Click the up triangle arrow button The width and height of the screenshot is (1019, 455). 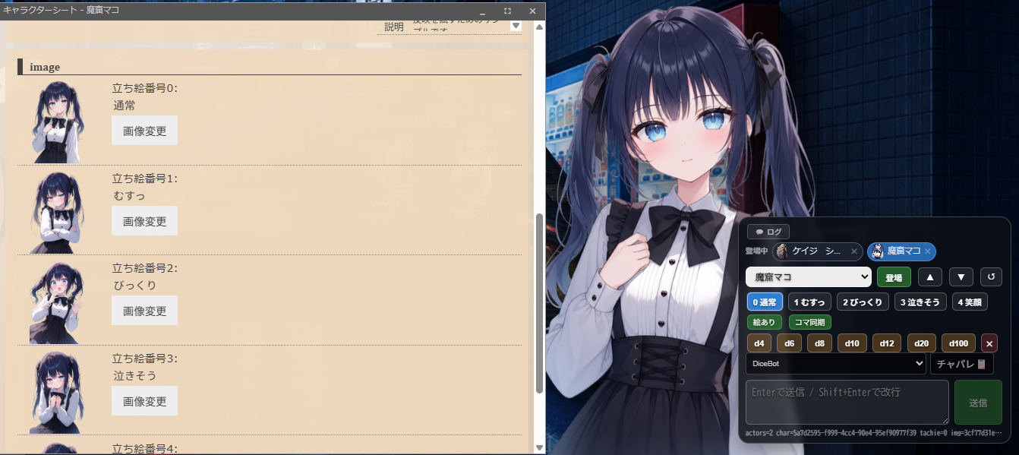pos(929,277)
